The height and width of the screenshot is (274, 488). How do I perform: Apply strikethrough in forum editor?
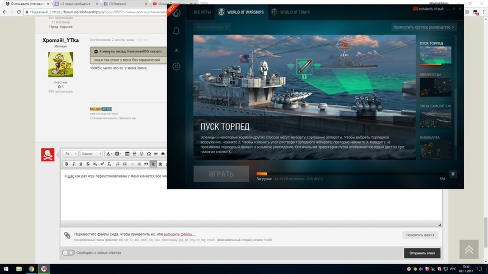[x=88, y=164]
